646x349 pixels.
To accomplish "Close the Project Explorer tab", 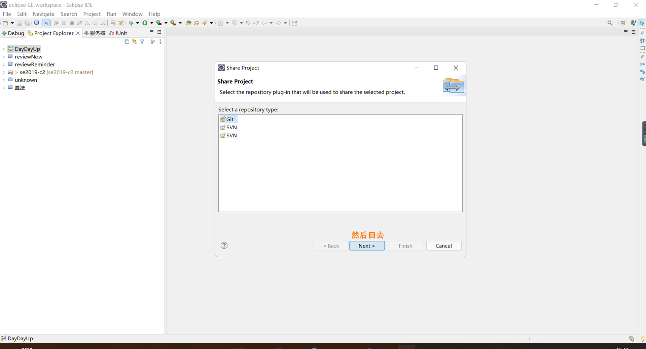I will pyautogui.click(x=78, y=33).
